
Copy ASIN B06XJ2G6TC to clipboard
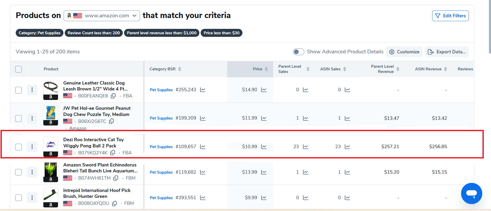point(111,121)
